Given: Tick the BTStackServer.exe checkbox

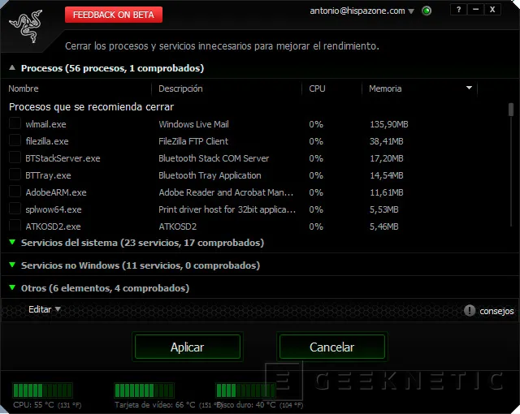Looking at the screenshot, I should 15,157.
